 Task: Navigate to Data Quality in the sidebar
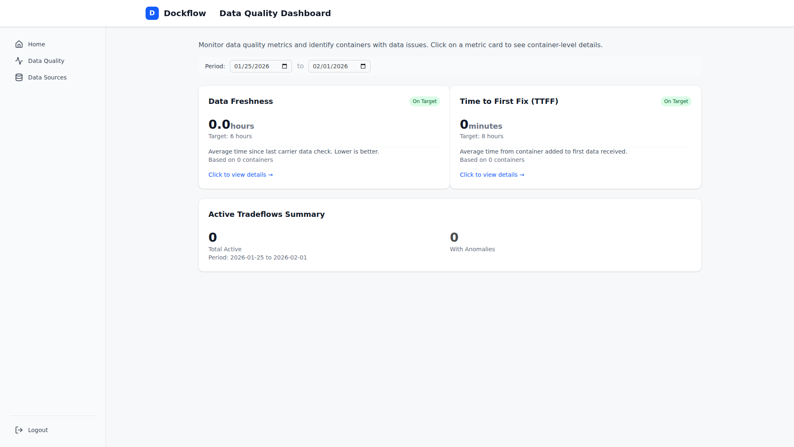(46, 61)
